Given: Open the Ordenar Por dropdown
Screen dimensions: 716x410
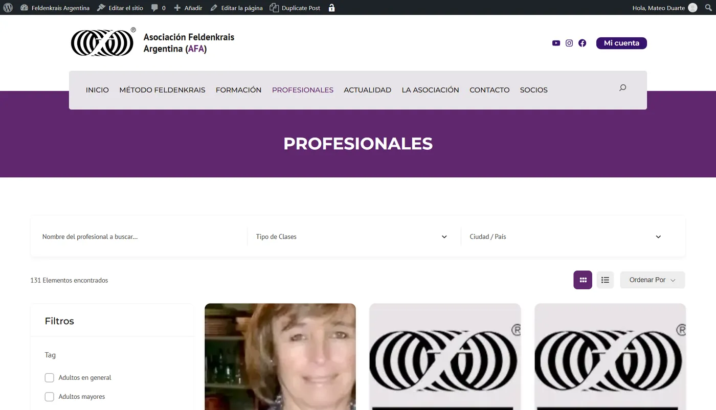Looking at the screenshot, I should [x=652, y=280].
